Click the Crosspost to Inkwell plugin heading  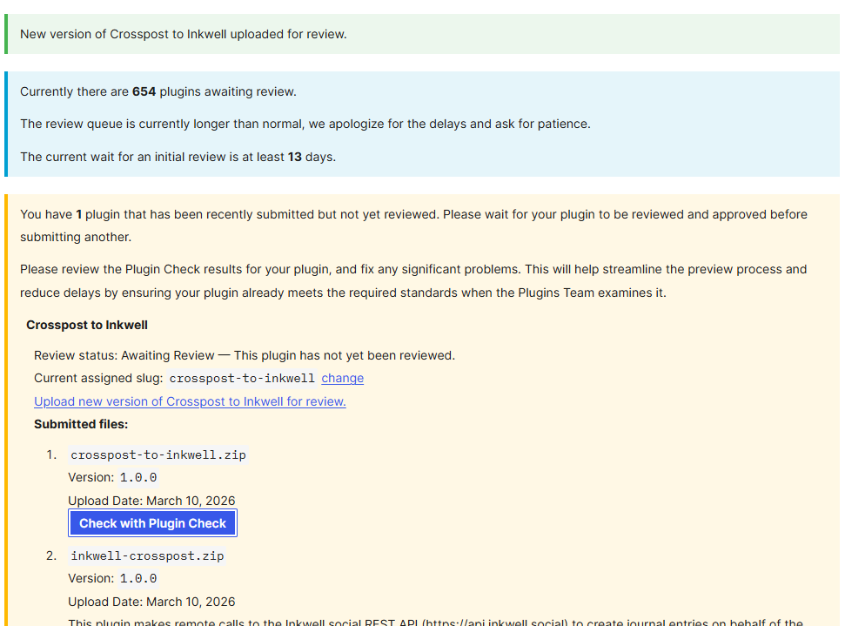87,325
